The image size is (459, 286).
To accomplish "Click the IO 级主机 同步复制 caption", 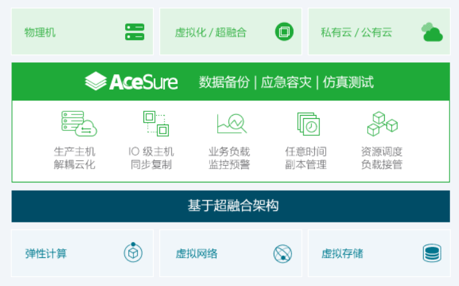I will (x=151, y=158).
